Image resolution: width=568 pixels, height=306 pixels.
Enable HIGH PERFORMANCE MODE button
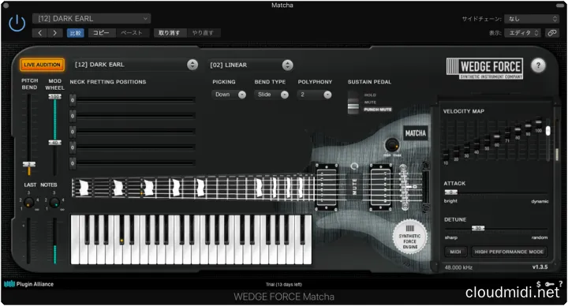coord(509,252)
